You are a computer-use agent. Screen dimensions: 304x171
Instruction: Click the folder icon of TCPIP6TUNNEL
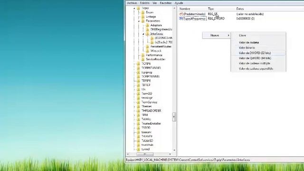coord(138,68)
